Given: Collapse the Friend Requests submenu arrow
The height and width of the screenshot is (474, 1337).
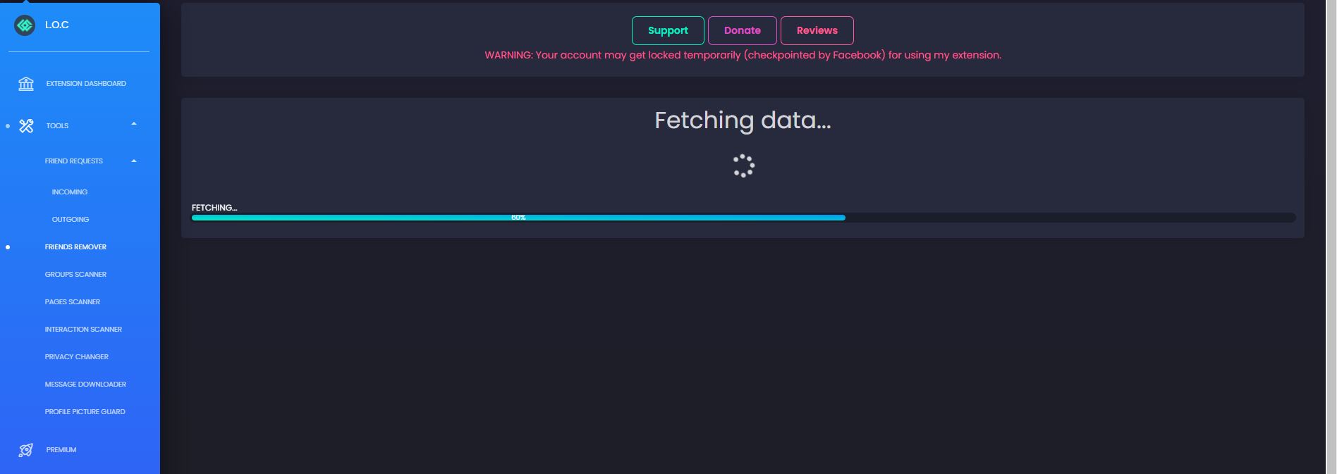Looking at the screenshot, I should (134, 161).
